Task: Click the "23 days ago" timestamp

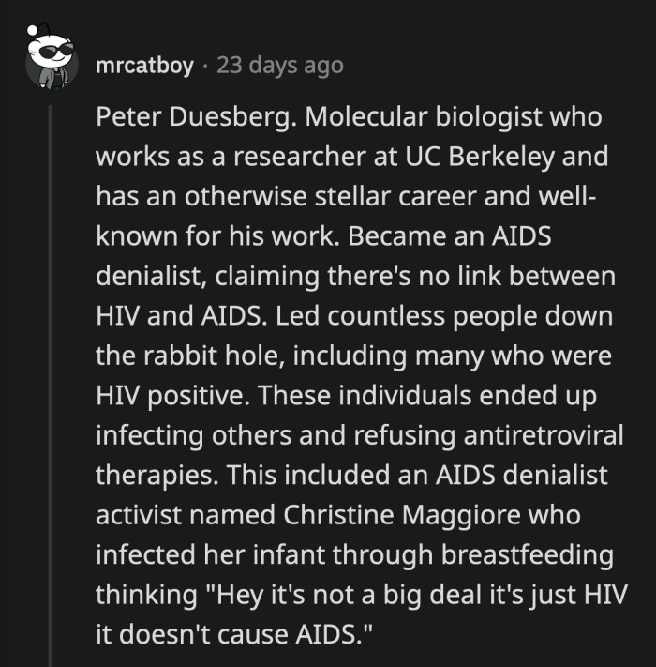Action: [279, 66]
